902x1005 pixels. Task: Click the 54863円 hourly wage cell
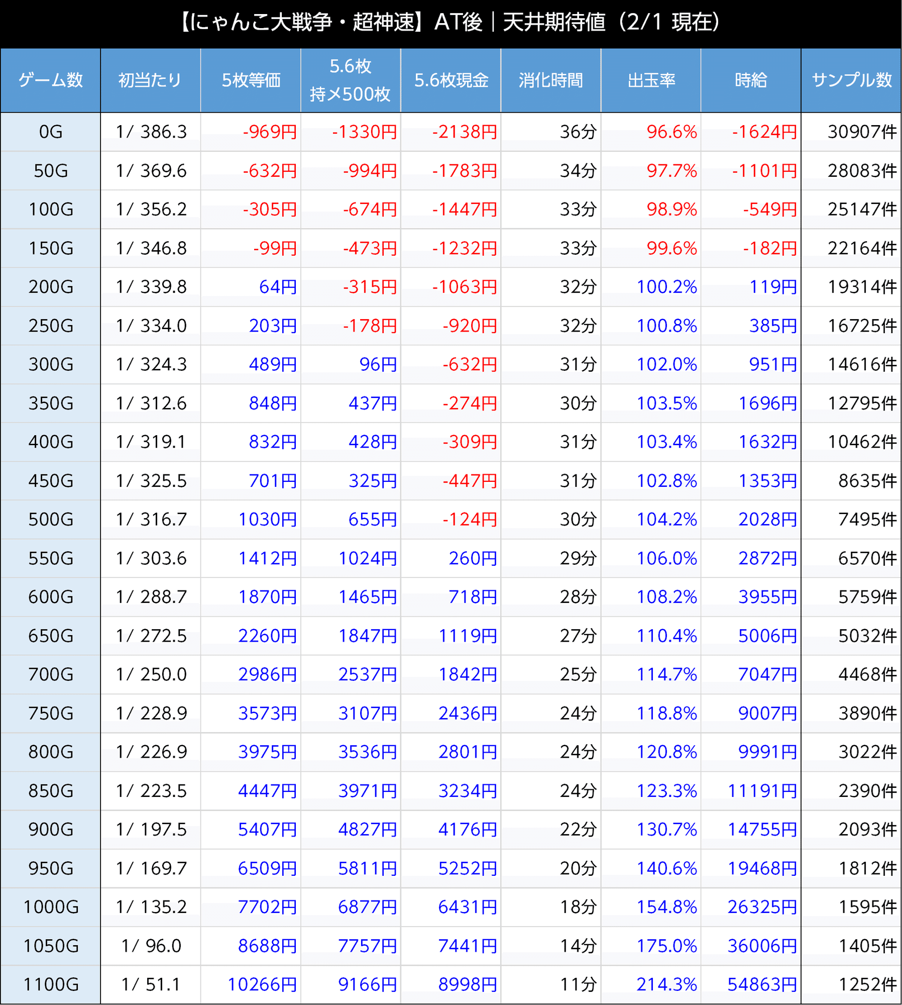point(762,984)
